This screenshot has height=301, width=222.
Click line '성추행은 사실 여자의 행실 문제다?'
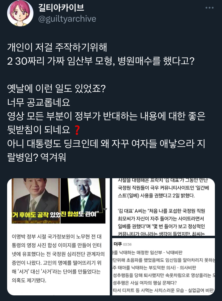coord(145,283)
